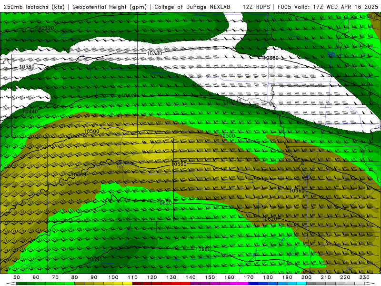
Task: Select the dark purple 140-145 kt legend swatch
Action: (x=195, y=284)
